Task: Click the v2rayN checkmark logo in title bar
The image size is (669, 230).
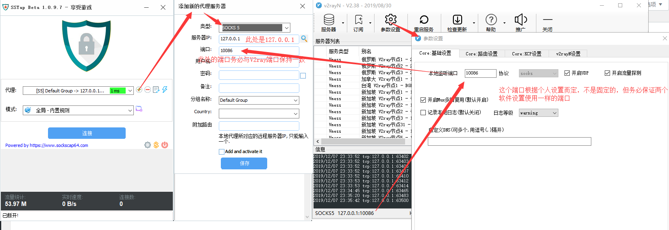Action: coord(319,6)
